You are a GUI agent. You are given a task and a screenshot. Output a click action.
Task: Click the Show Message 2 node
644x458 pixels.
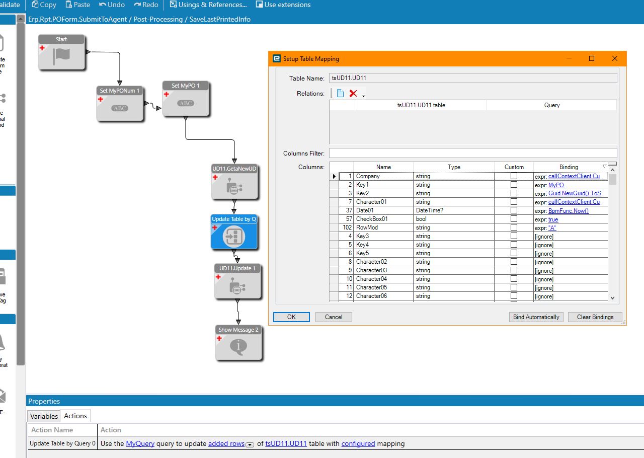238,346
